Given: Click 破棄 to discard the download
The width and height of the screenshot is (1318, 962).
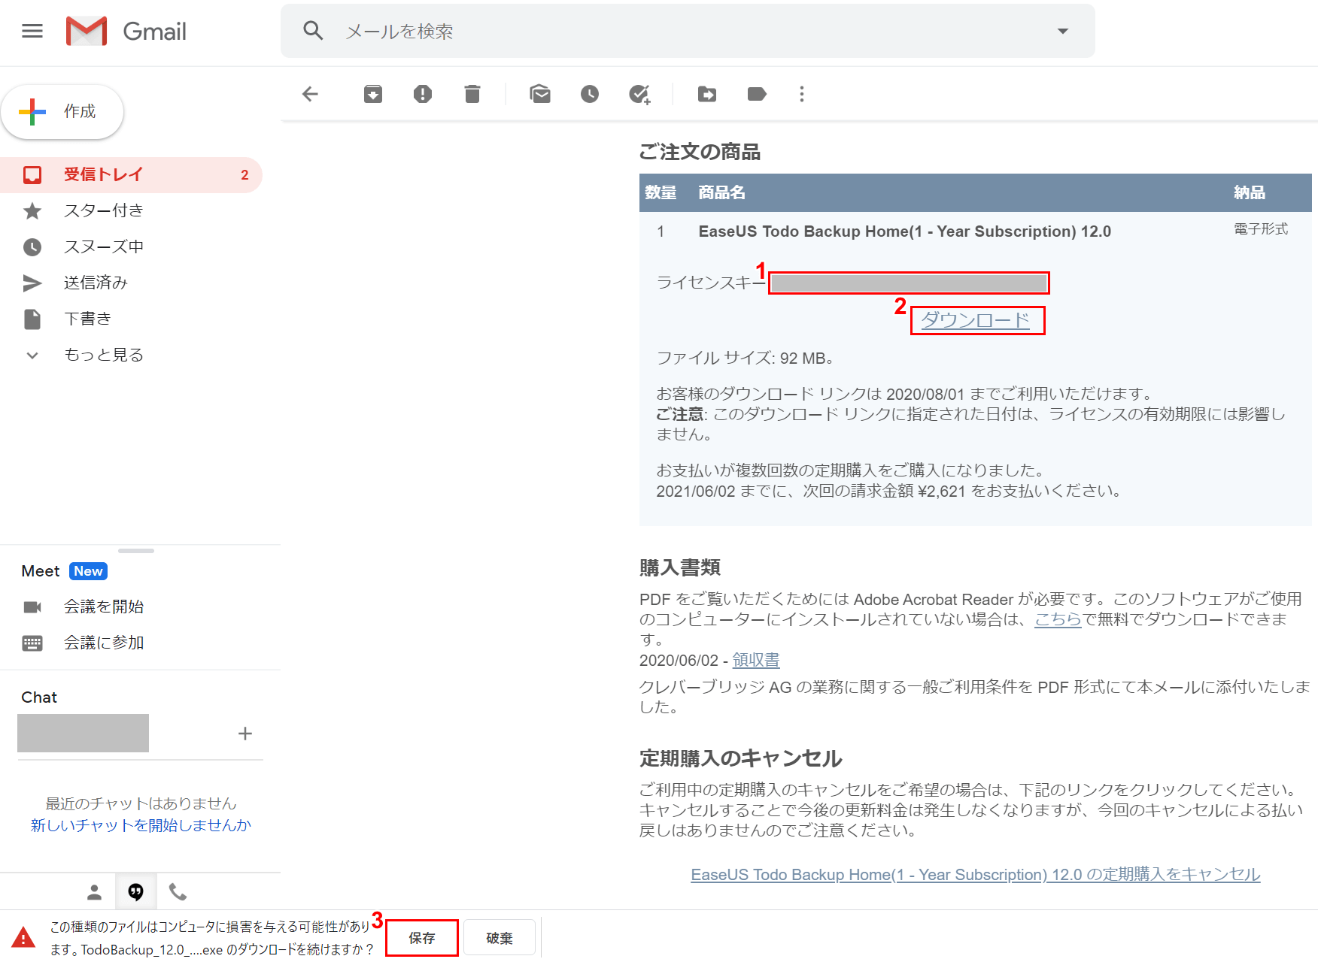Looking at the screenshot, I should 500,938.
